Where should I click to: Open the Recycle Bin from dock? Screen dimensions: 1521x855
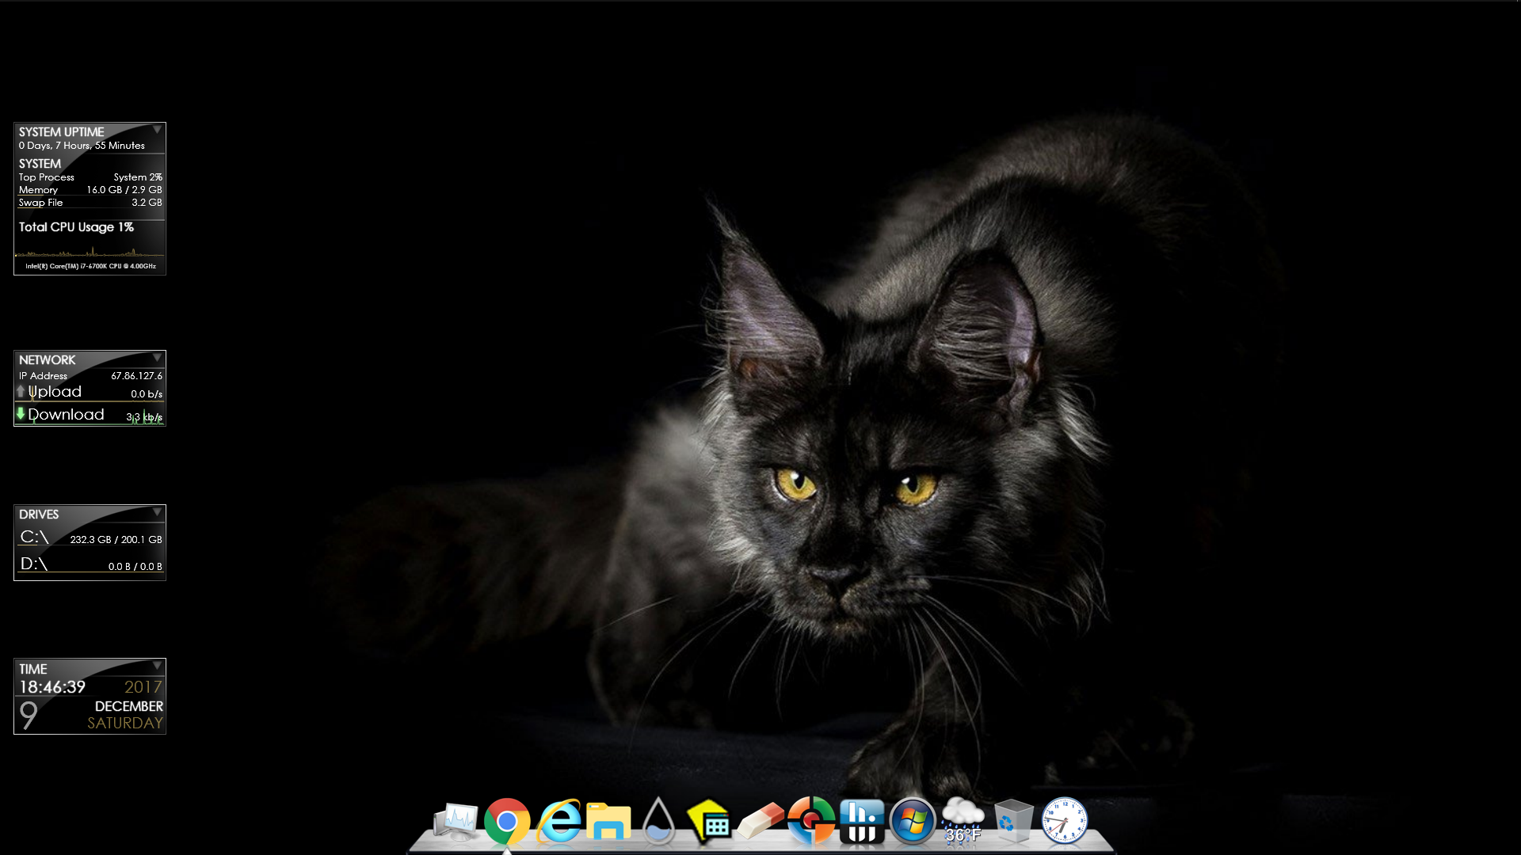point(1013,822)
